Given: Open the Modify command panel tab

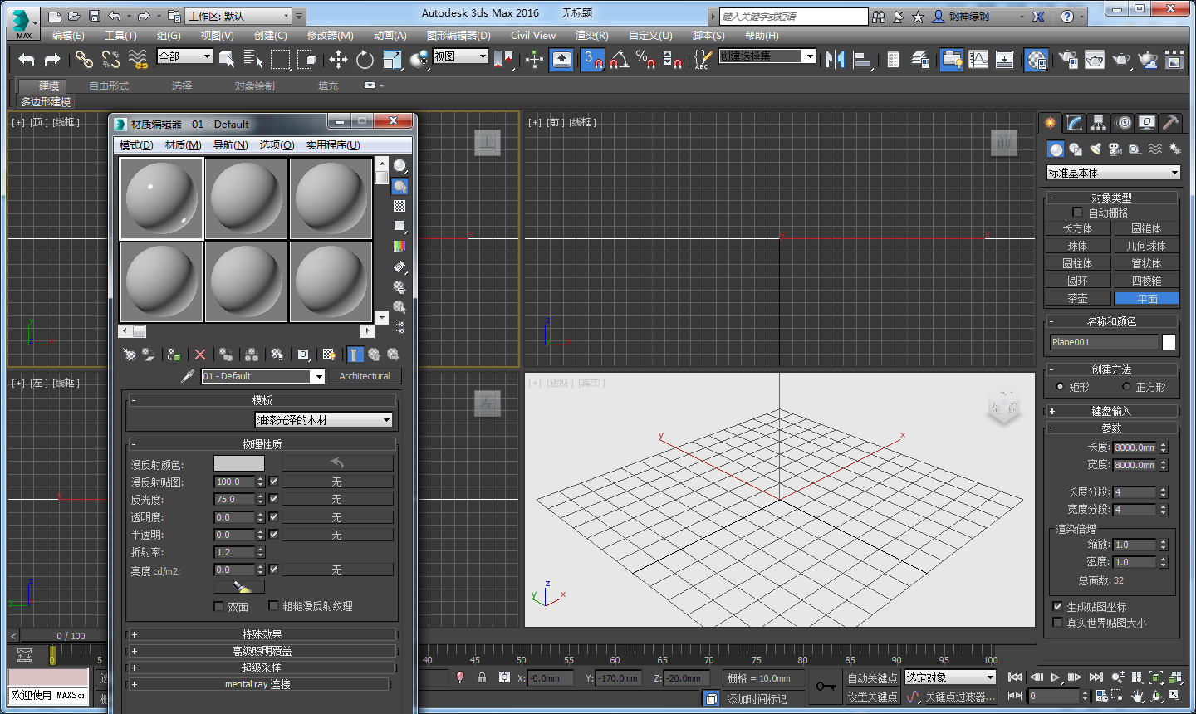Looking at the screenshot, I should pyautogui.click(x=1075, y=123).
